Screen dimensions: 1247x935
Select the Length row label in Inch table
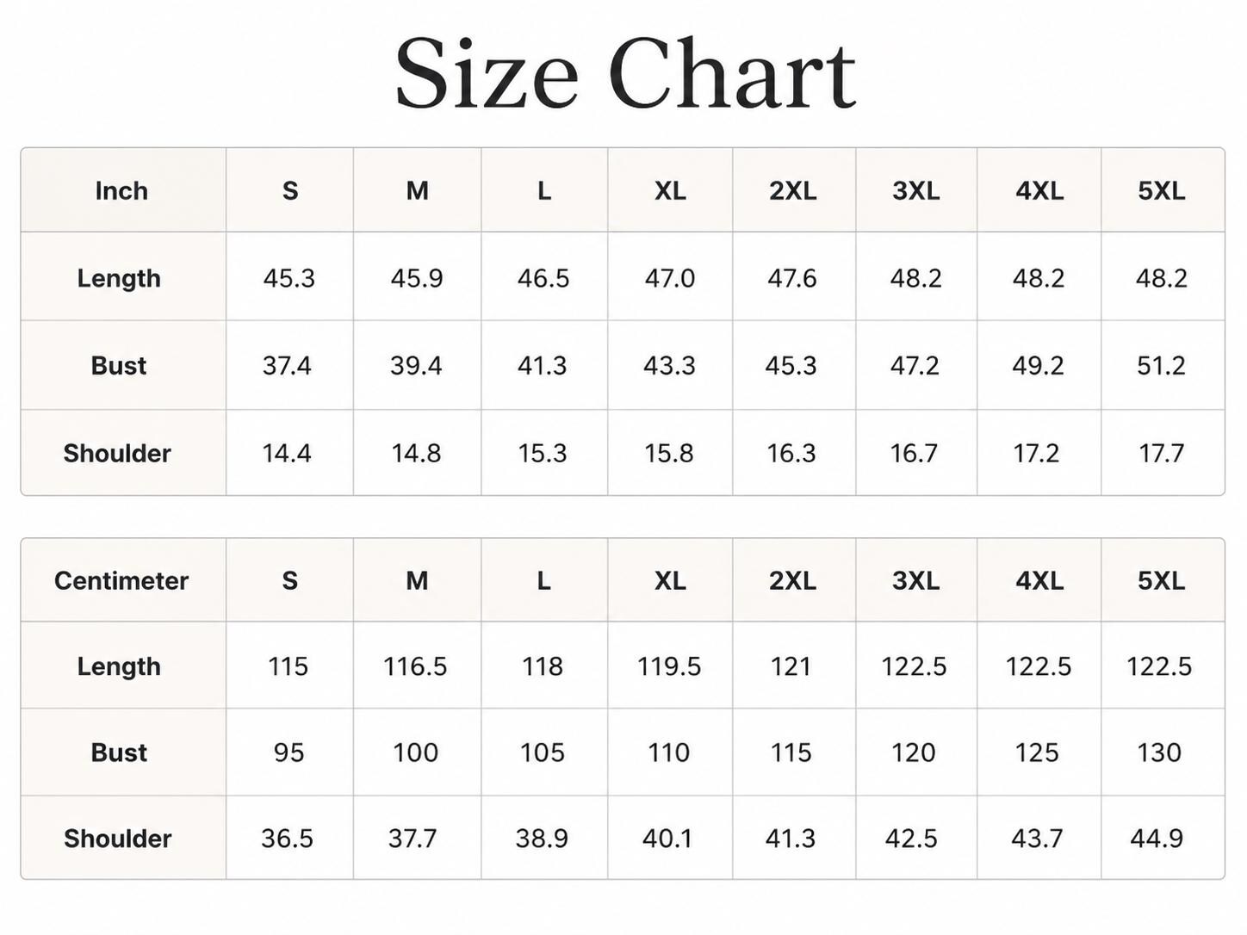point(119,278)
